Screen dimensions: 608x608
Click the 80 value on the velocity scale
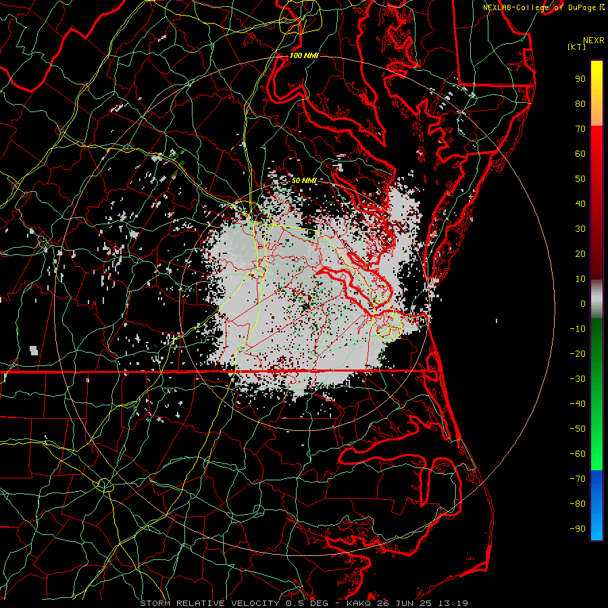[580, 104]
